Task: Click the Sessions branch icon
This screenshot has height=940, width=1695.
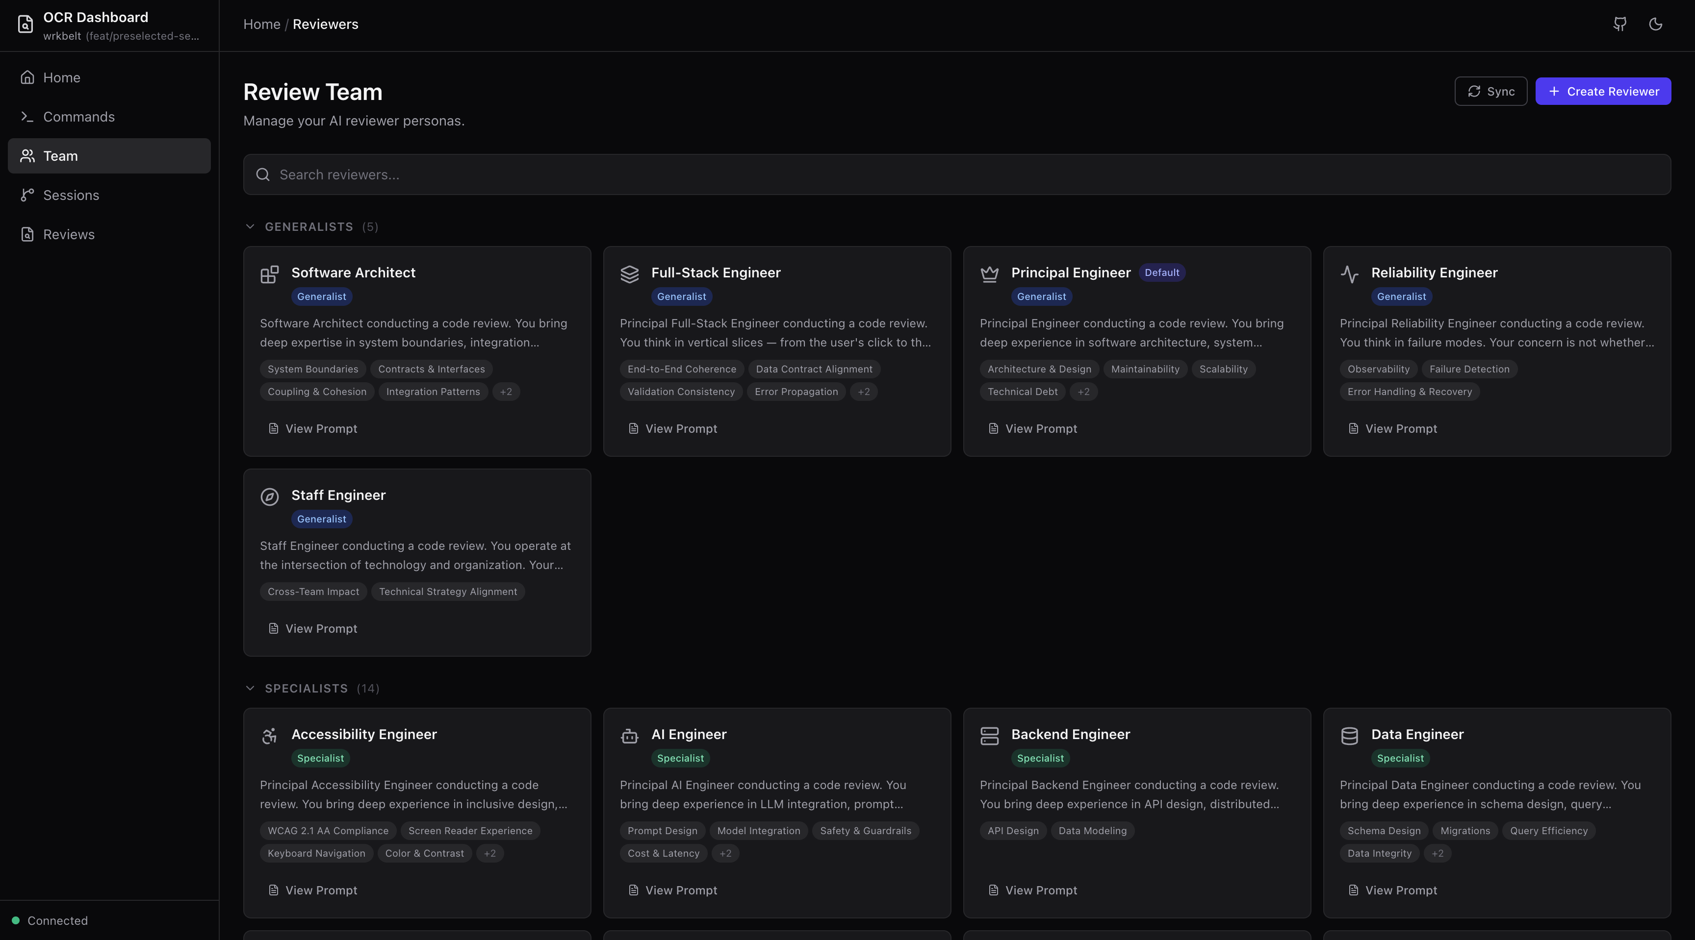Action: (27, 195)
